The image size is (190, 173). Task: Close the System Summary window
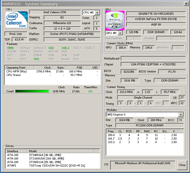[186, 4]
